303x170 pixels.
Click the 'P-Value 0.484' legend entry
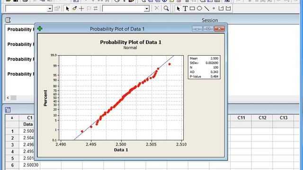(204, 76)
